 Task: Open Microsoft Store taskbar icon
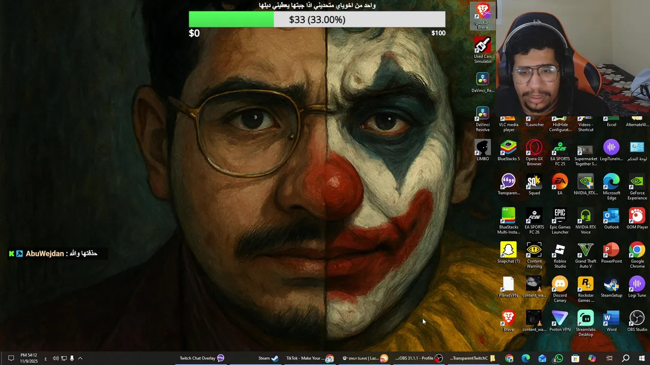[575, 358]
